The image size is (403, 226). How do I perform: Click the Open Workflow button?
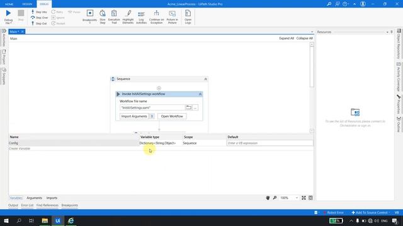[x=172, y=116]
